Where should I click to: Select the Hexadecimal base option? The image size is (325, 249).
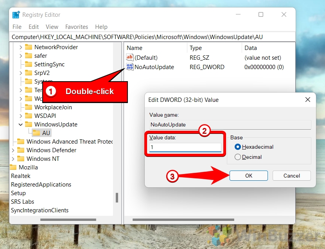coord(237,147)
